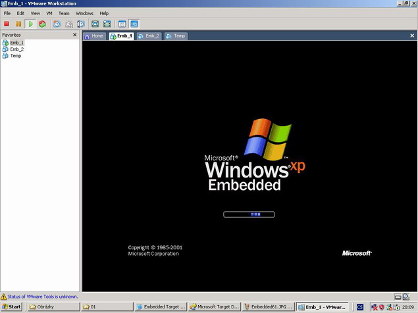Open the Obrázky taskbar button
This screenshot has width=418, height=313.
[53, 307]
